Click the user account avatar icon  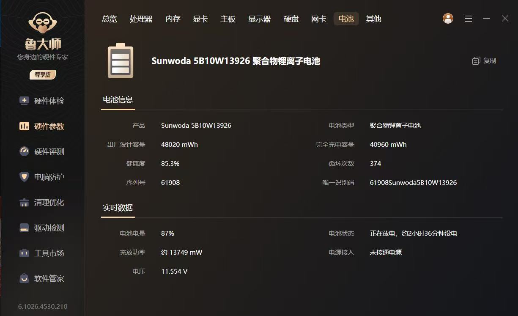click(448, 19)
